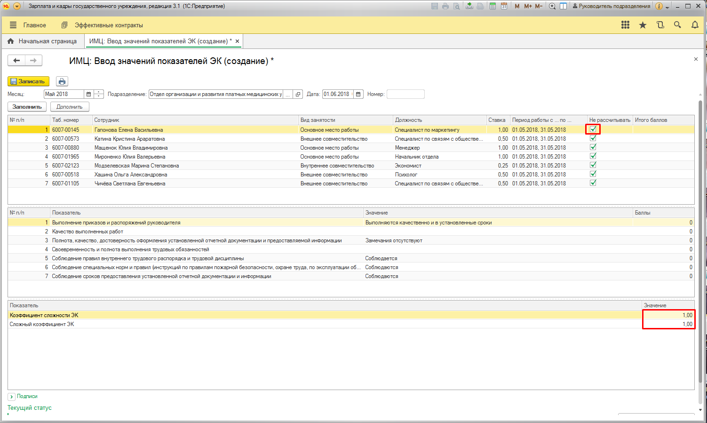The image size is (707, 423).
Task: Open the Дата field calendar picker
Action: click(358, 94)
